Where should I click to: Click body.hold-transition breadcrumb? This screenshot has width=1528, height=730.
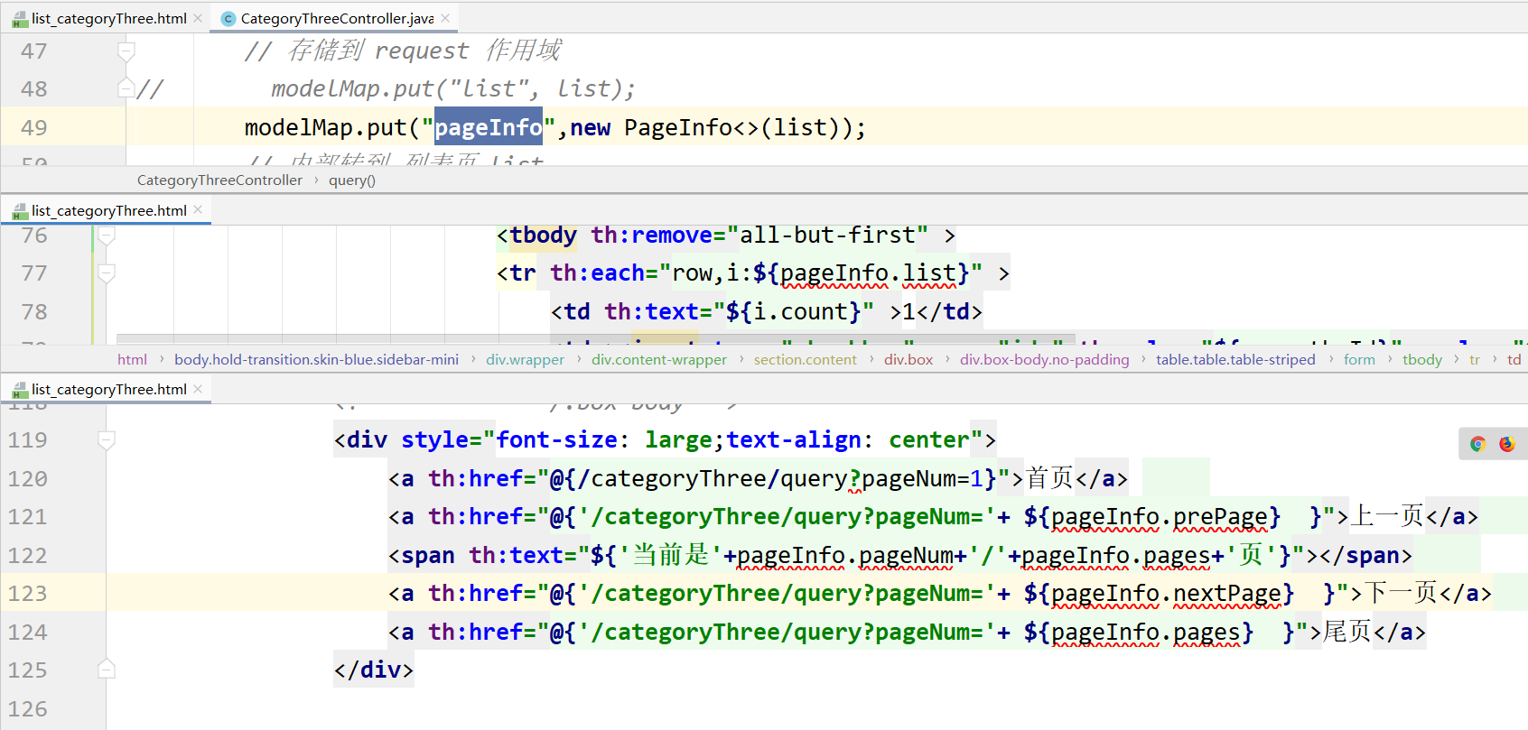(316, 359)
